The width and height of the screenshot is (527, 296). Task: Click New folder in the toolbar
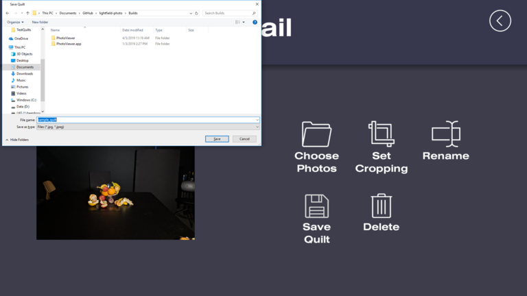point(40,22)
